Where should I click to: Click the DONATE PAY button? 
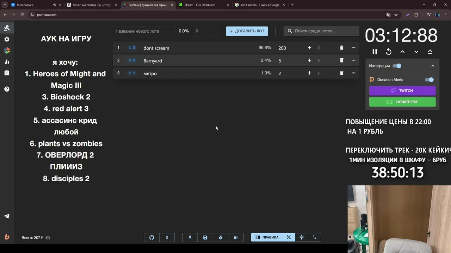point(402,102)
